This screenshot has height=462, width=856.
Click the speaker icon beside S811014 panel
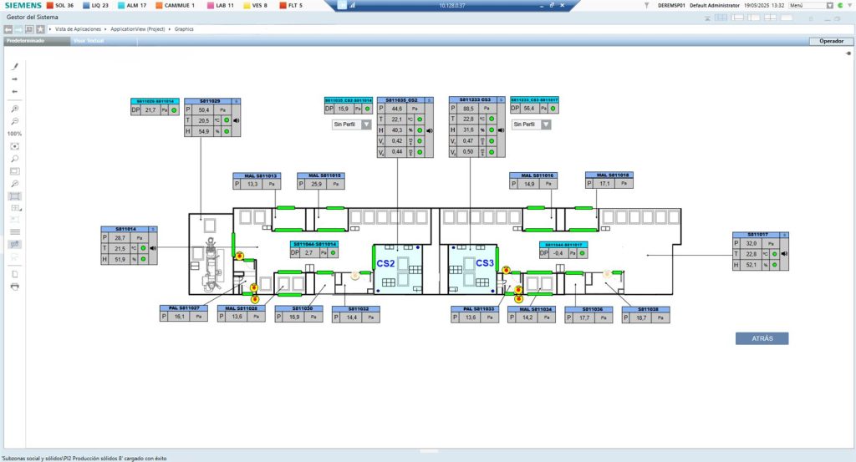pyautogui.click(x=153, y=248)
